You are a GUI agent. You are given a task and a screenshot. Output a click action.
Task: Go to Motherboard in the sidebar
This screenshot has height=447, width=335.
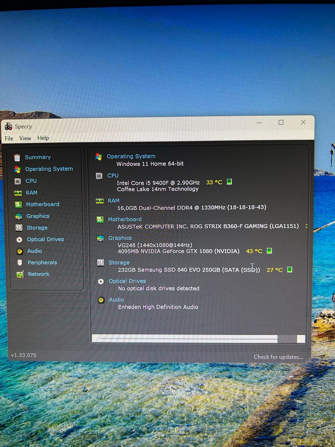43,204
